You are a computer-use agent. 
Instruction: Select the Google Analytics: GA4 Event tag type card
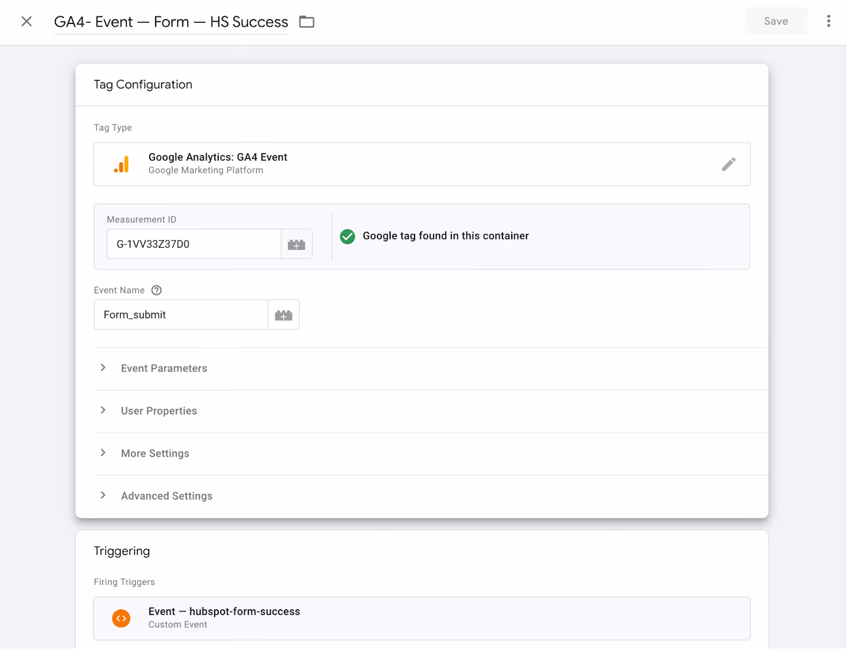[x=422, y=164]
